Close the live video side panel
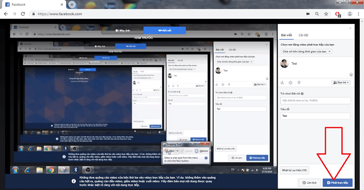The image size is (364, 190). point(350,28)
